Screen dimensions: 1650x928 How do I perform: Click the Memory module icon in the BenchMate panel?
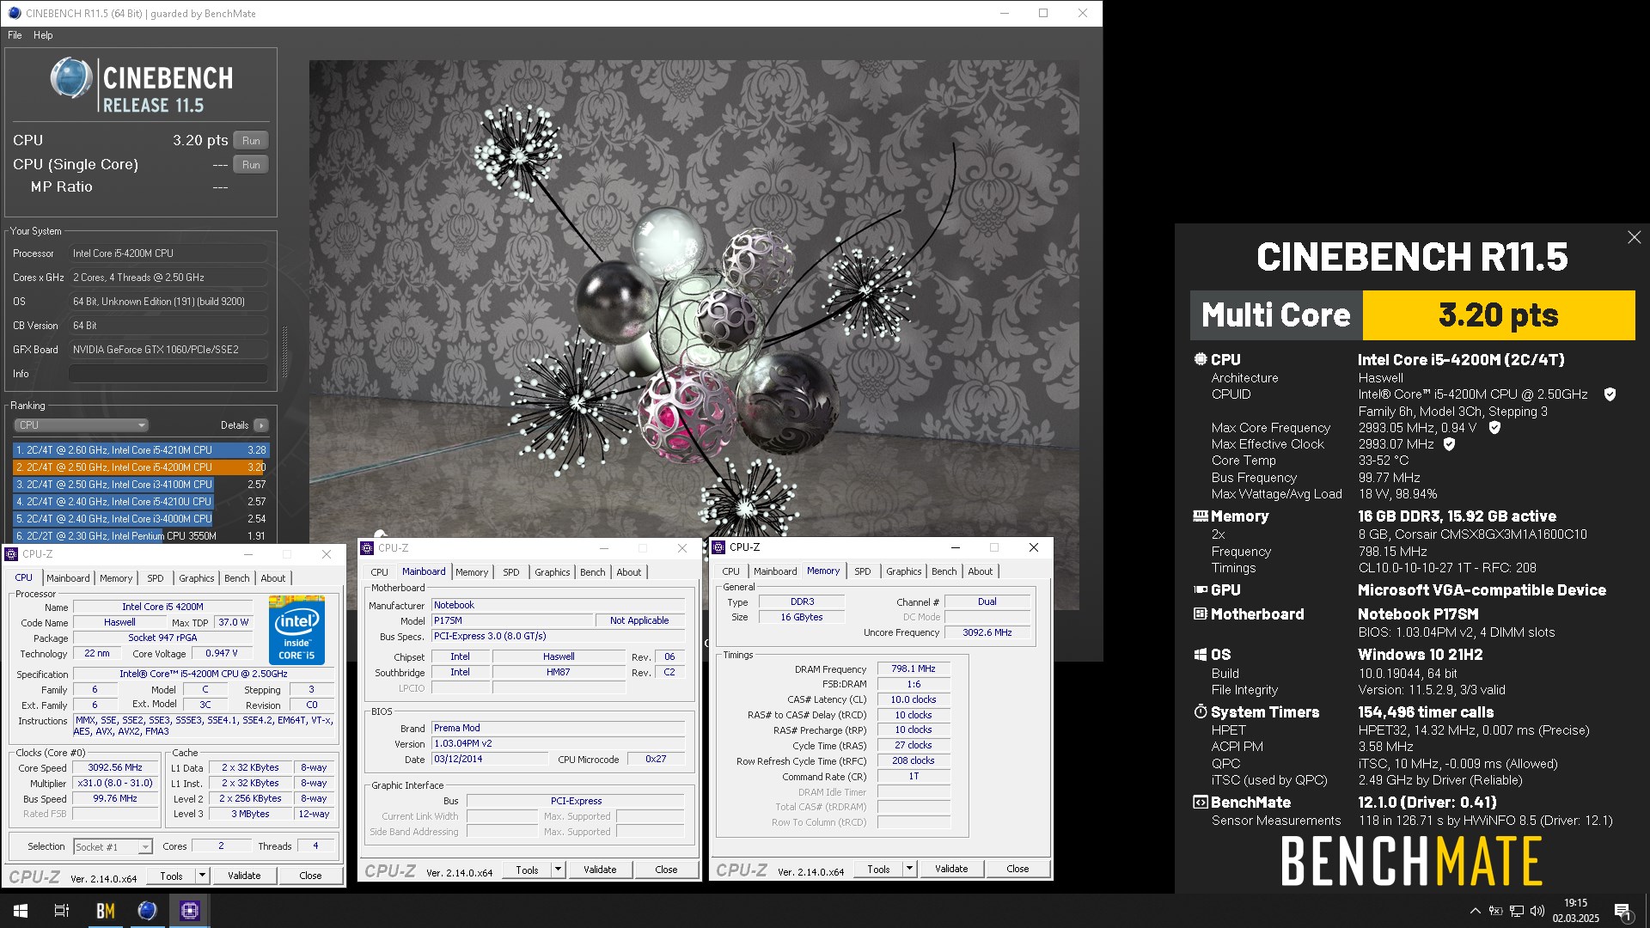click(1201, 516)
